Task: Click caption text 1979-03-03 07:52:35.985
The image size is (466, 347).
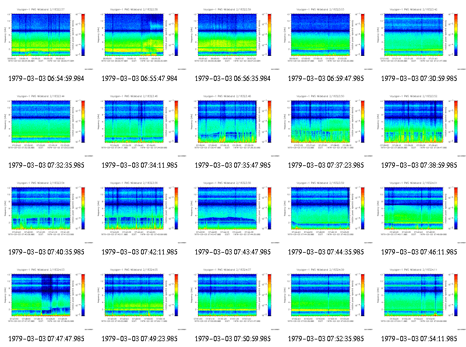Action: pos(326,339)
